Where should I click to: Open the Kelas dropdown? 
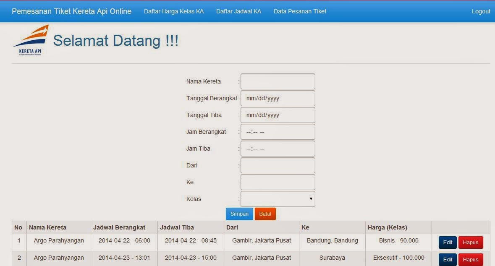click(277, 198)
